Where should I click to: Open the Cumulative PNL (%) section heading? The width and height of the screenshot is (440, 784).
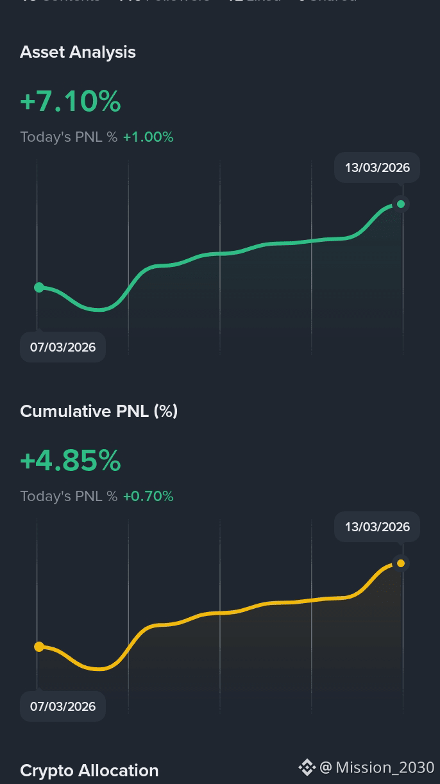(99, 411)
